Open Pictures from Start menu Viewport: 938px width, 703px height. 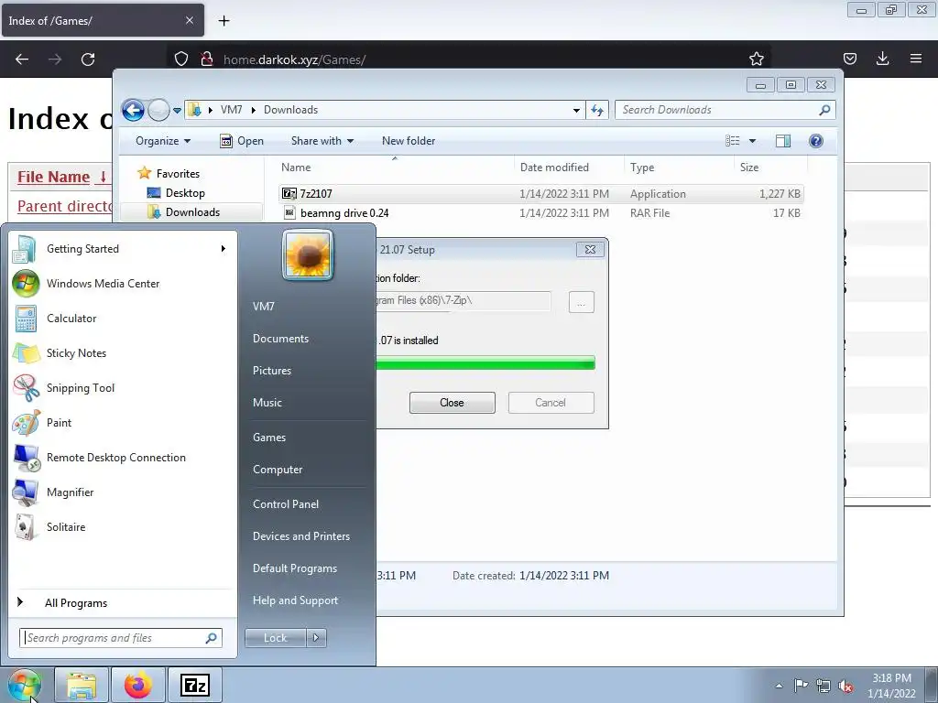[271, 371]
